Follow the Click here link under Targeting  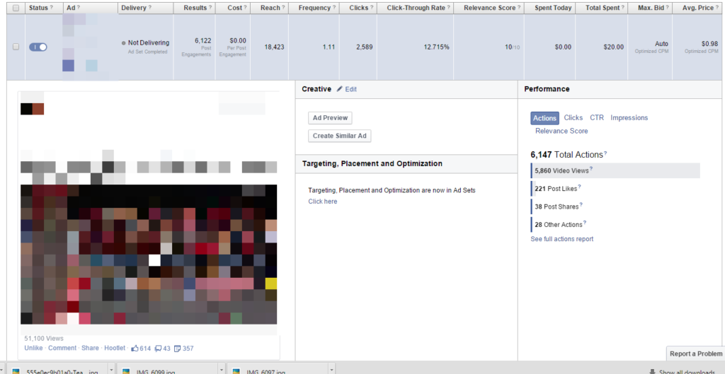tap(323, 201)
